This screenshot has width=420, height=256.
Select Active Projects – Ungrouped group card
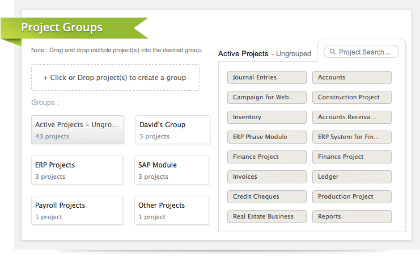78,130
